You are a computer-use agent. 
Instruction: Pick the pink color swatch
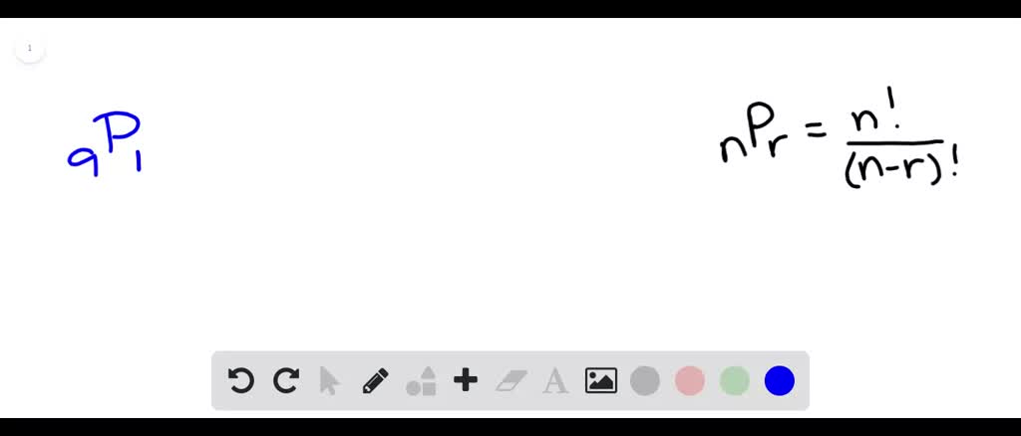point(690,381)
